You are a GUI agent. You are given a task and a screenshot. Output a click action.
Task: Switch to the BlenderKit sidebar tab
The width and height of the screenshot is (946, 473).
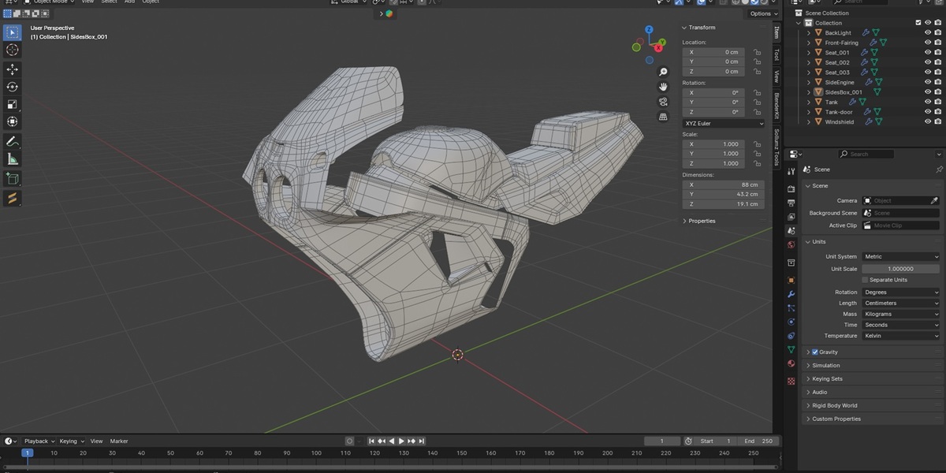coord(777,106)
